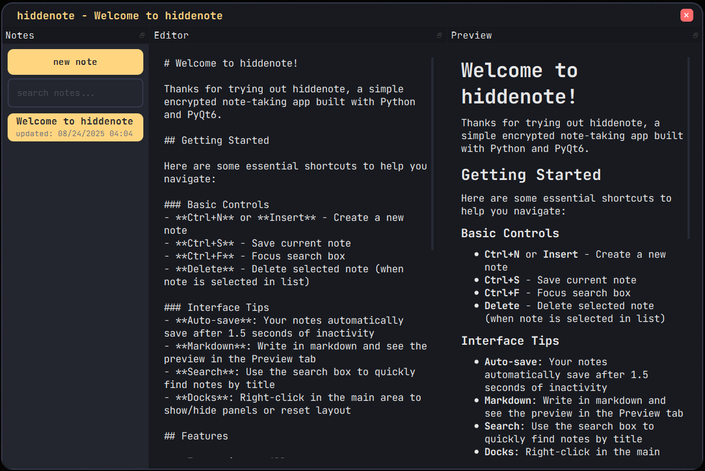Click the 'Interface Tips' heading in Preview
705x471 pixels.
pos(510,341)
